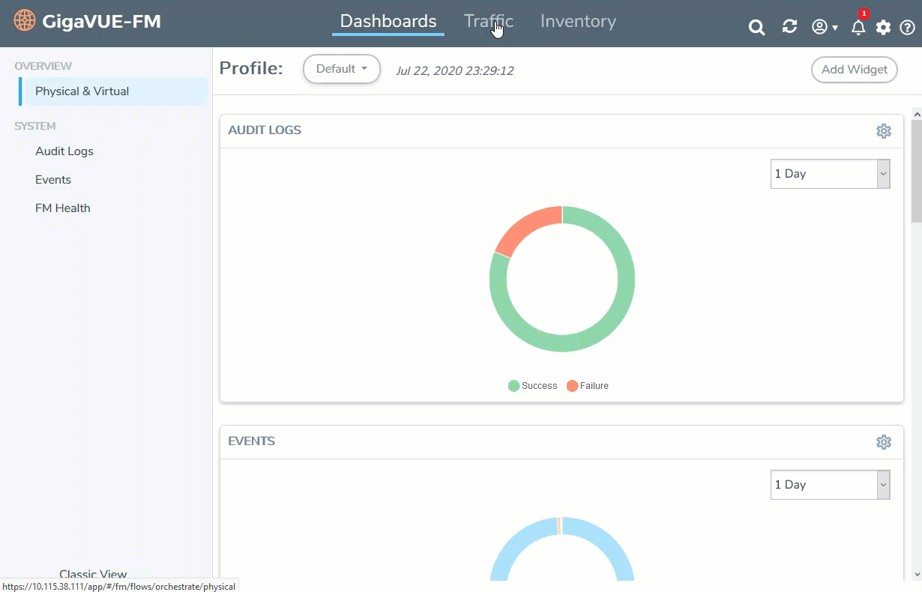Expand the Default profile dropdown
922x592 pixels.
click(342, 69)
